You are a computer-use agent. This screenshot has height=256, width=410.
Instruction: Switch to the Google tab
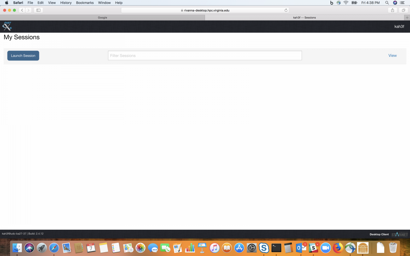point(102,17)
